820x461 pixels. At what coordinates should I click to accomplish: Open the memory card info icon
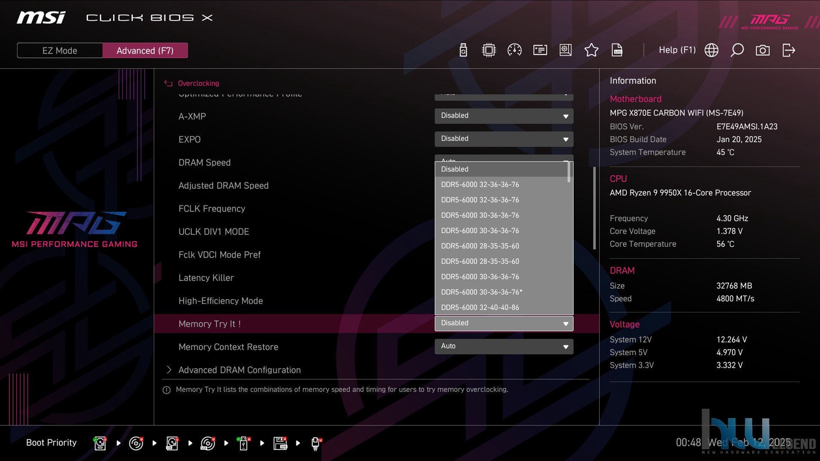pos(540,50)
